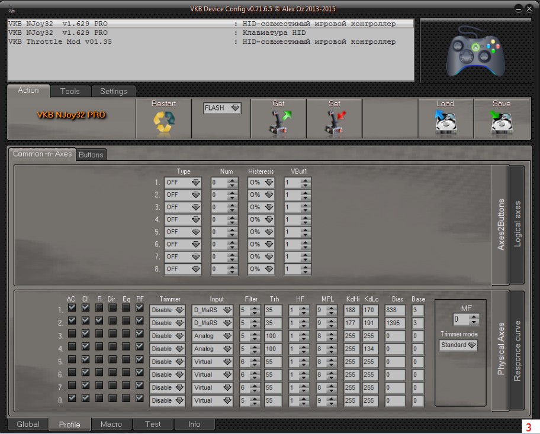540x434 pixels.
Task: Toggle the PF checkbox for axis 7
Action: click(140, 385)
